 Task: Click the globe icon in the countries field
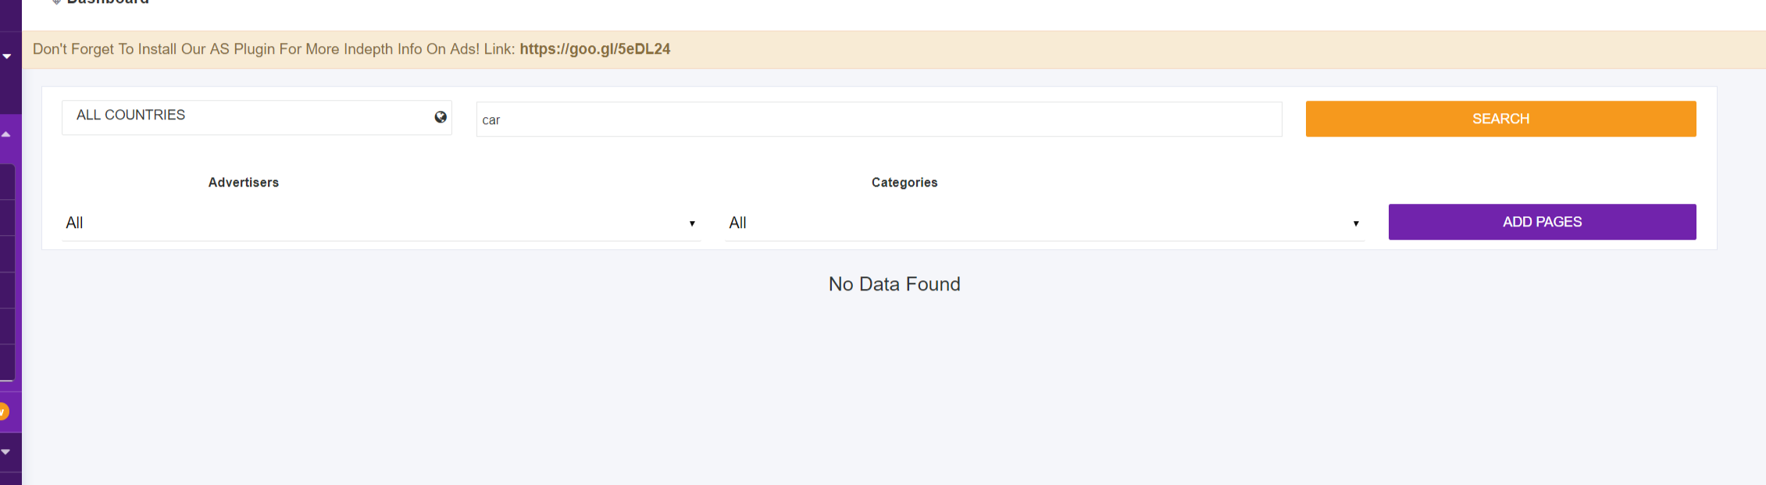point(441,117)
